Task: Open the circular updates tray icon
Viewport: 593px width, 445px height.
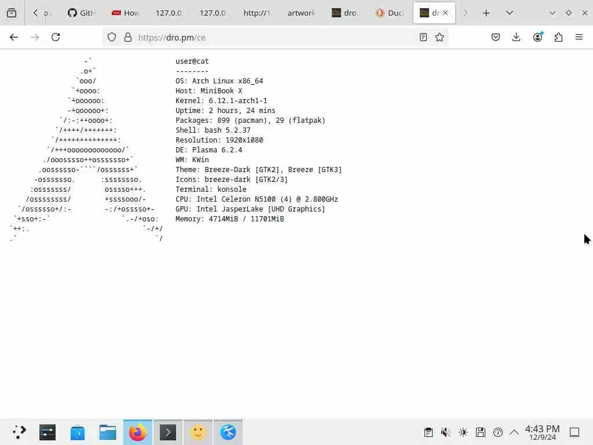Action: click(498, 432)
